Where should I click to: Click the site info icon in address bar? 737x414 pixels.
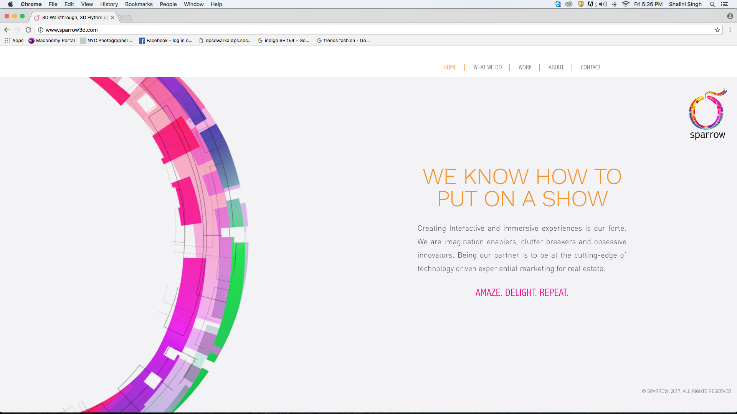[41, 30]
